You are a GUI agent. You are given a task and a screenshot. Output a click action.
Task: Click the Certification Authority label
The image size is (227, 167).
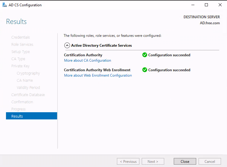click(x=83, y=55)
